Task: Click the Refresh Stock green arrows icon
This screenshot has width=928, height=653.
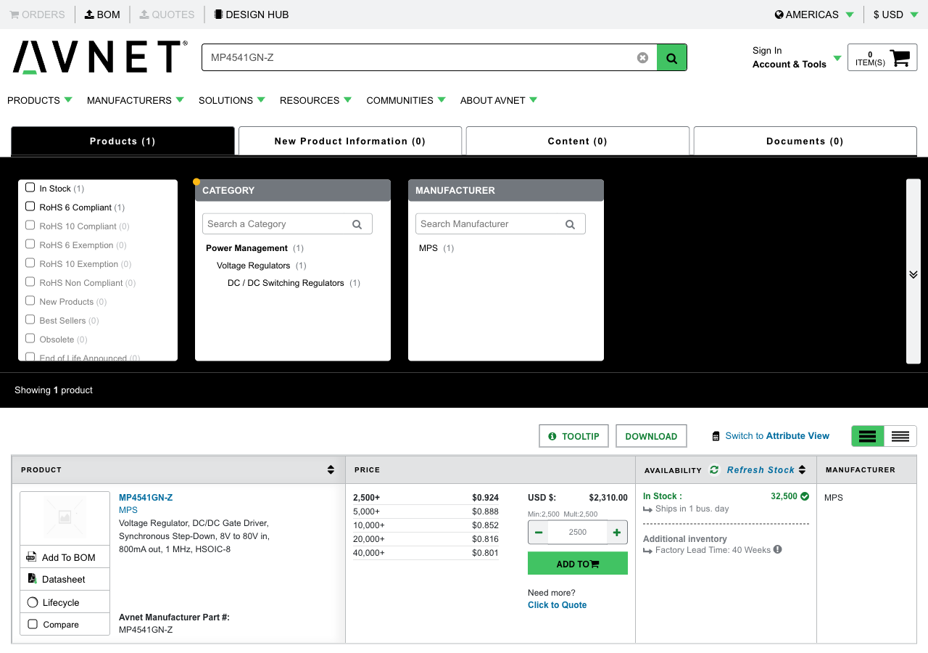Action: coord(714,469)
